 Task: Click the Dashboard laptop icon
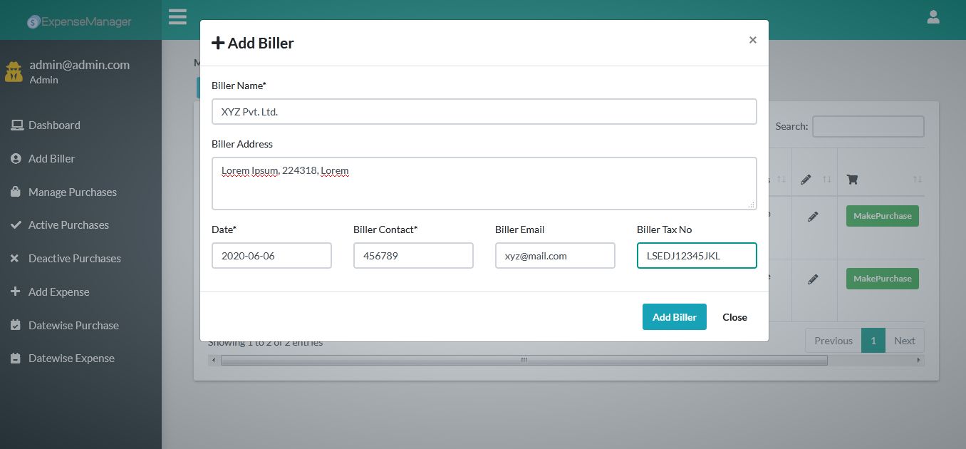(17, 125)
